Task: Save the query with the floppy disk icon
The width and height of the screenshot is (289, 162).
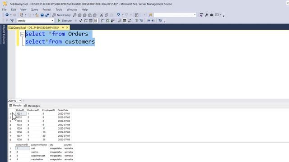Action: pyautogui.click(x=42, y=15)
